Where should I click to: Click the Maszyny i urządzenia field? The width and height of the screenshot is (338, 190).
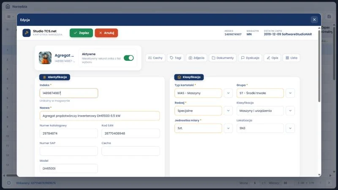pyautogui.click(x=260, y=111)
